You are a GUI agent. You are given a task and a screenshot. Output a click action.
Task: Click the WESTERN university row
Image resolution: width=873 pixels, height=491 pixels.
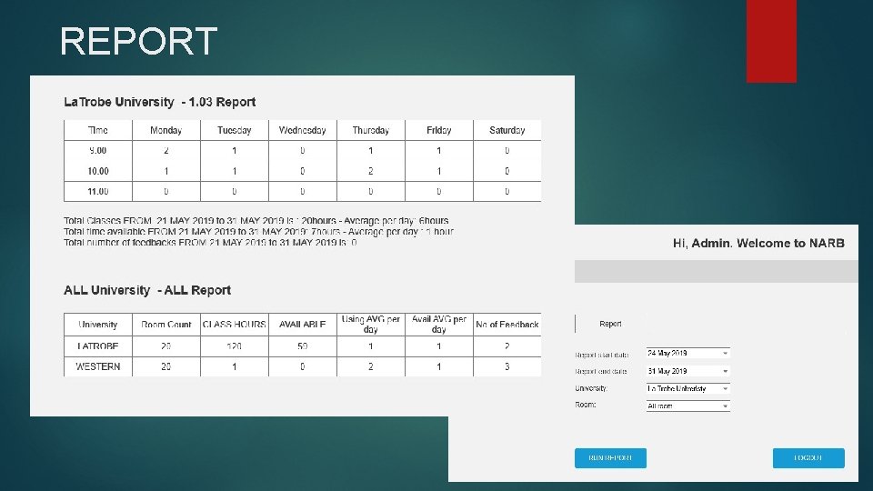(x=302, y=366)
